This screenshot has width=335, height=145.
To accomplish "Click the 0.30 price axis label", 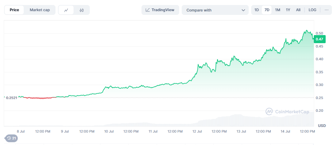I will click(x=319, y=85).
